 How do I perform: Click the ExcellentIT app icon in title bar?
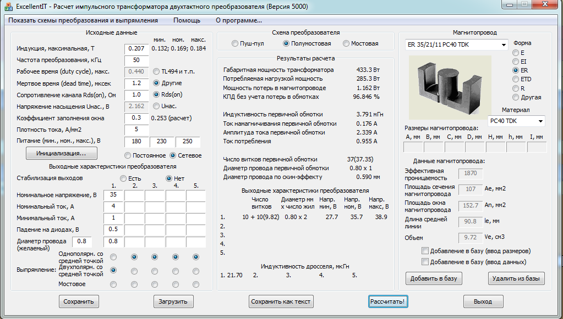(x=8, y=7)
